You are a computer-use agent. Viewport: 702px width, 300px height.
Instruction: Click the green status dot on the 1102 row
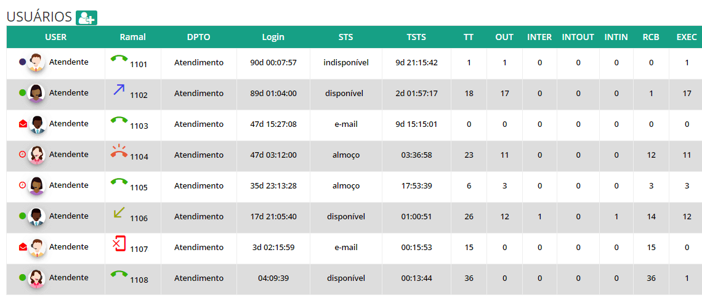[23, 93]
